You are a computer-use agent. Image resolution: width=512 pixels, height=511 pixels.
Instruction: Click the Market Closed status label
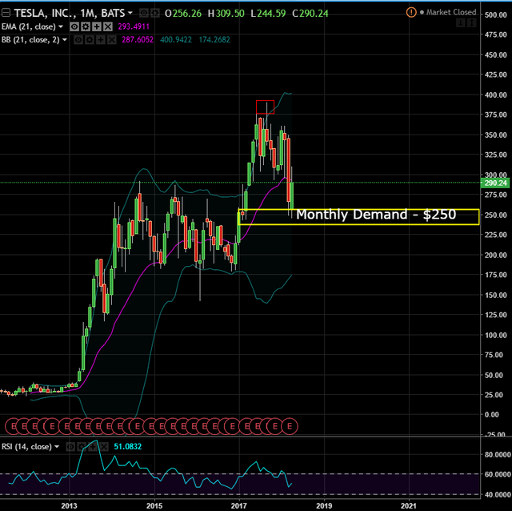click(x=451, y=13)
